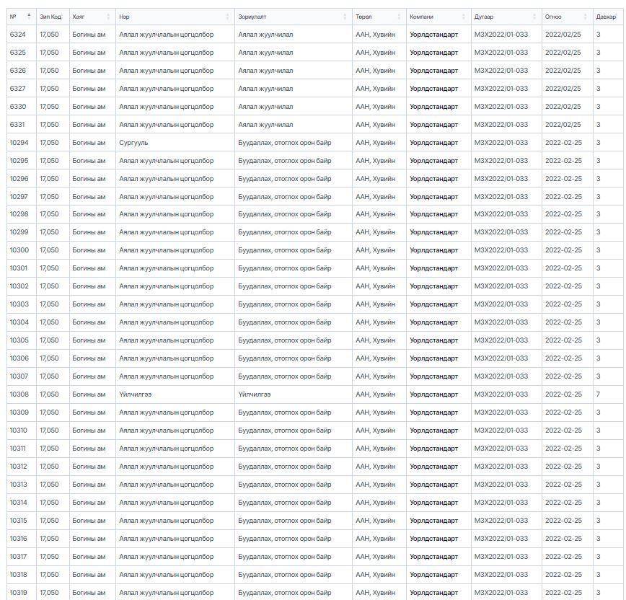This screenshot has width=626, height=600.
Task: Select row number 10300
Action: pyautogui.click(x=19, y=250)
